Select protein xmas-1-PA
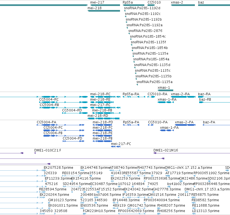230x215 pixels. [169, 128]
